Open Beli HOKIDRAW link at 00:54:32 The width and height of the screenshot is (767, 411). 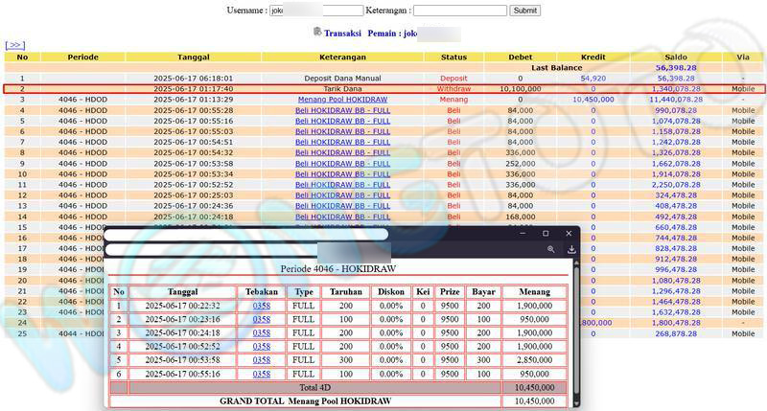pos(342,152)
